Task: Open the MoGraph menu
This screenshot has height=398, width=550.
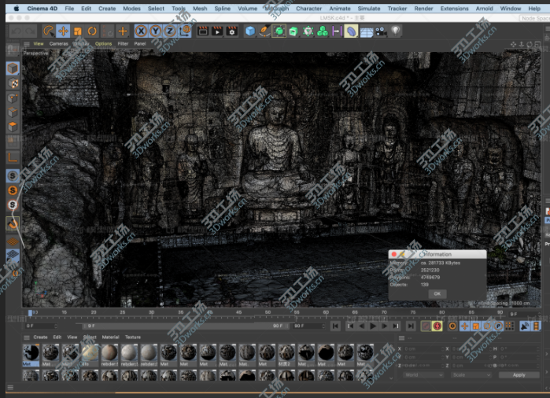Action: pyautogui.click(x=277, y=8)
